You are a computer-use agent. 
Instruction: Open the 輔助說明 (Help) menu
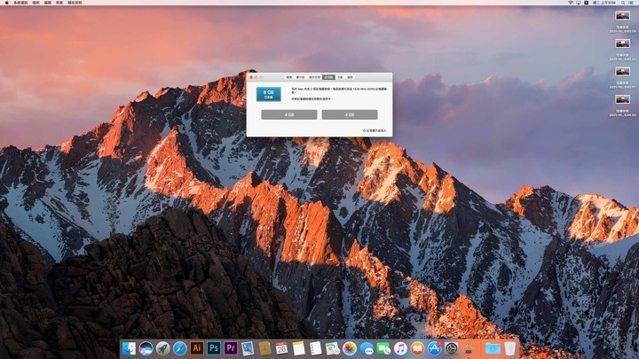click(75, 3)
